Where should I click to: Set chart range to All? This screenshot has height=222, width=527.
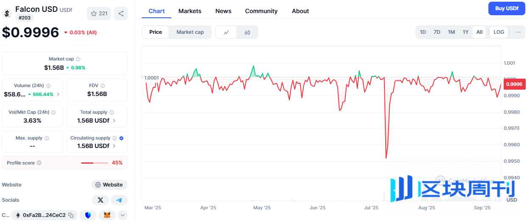[x=479, y=32]
